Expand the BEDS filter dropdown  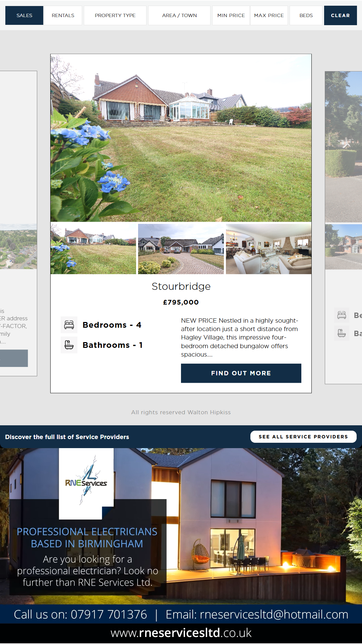click(x=306, y=15)
